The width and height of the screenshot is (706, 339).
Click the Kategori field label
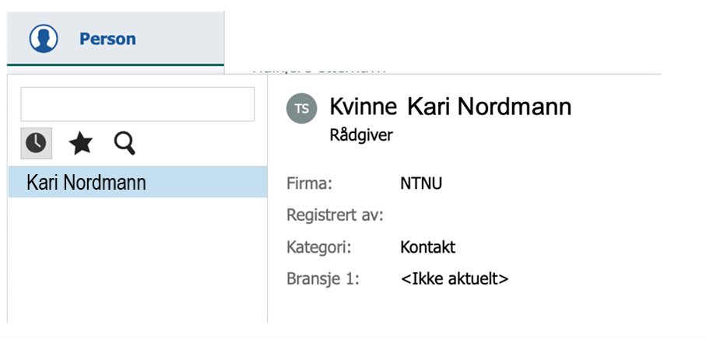tap(319, 247)
